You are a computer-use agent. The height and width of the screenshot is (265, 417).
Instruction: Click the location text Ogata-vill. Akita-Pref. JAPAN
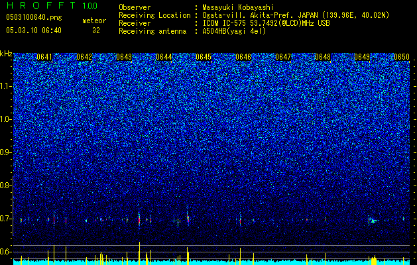pos(260,15)
